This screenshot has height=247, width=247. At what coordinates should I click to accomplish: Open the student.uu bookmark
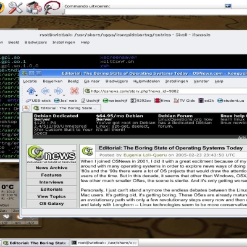pos(231,101)
